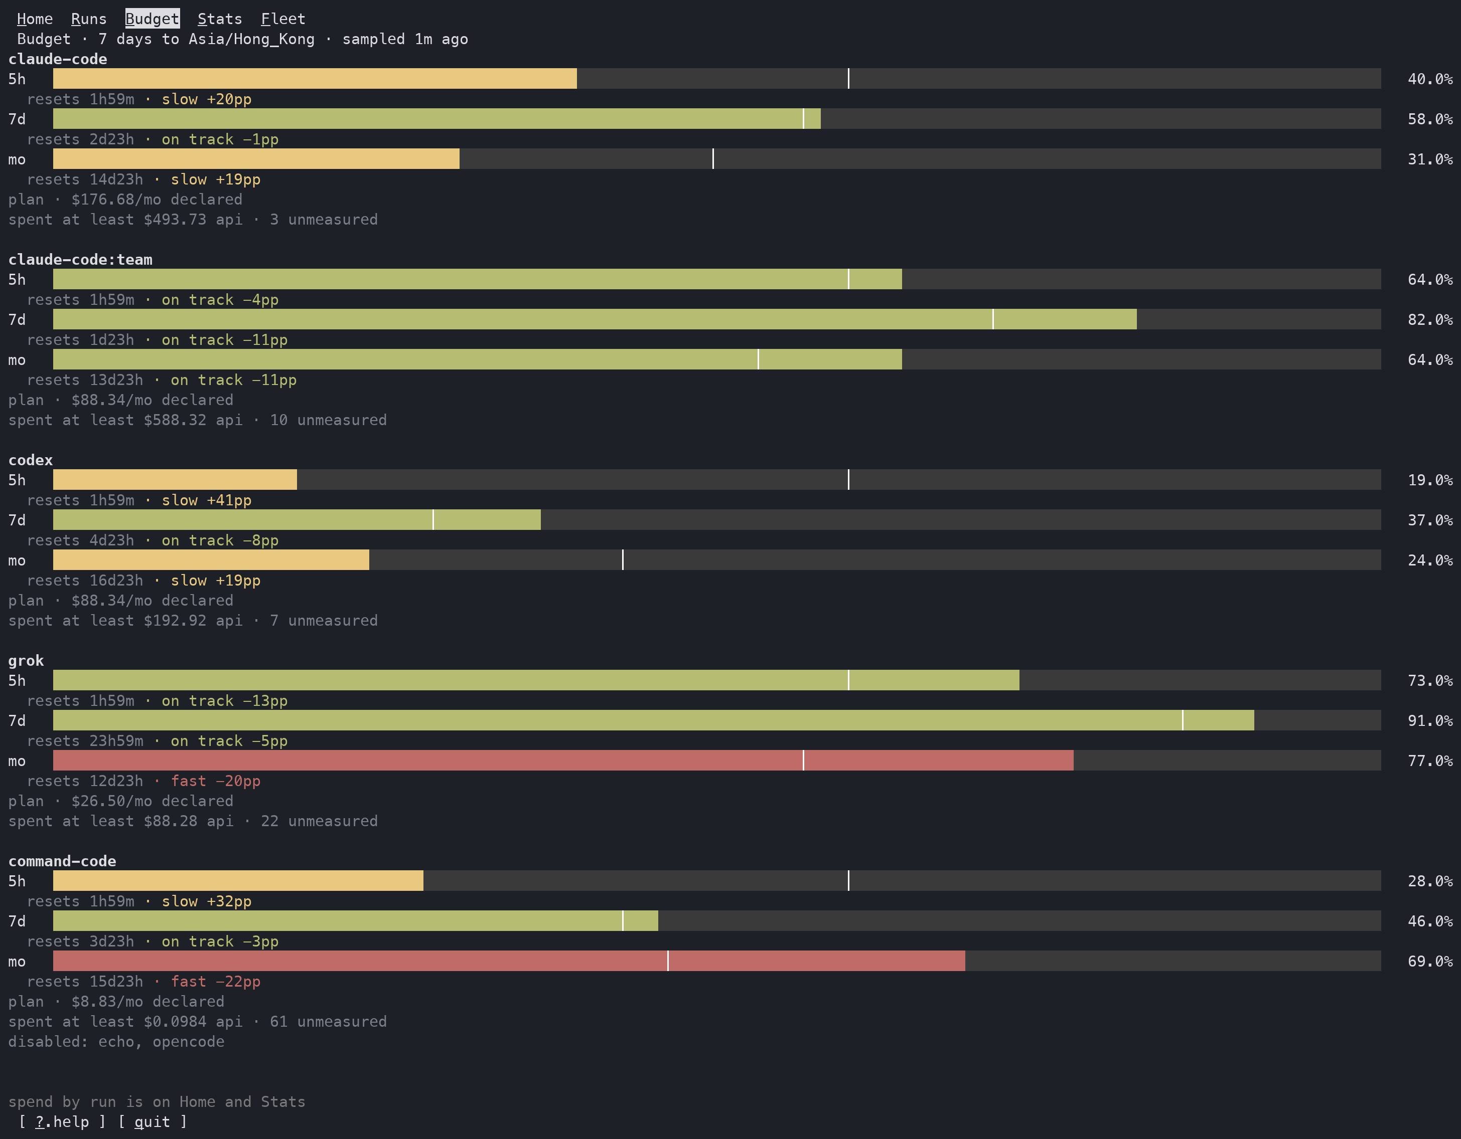Click the 91.0% usage value
The width and height of the screenshot is (1461, 1139).
(x=1429, y=720)
